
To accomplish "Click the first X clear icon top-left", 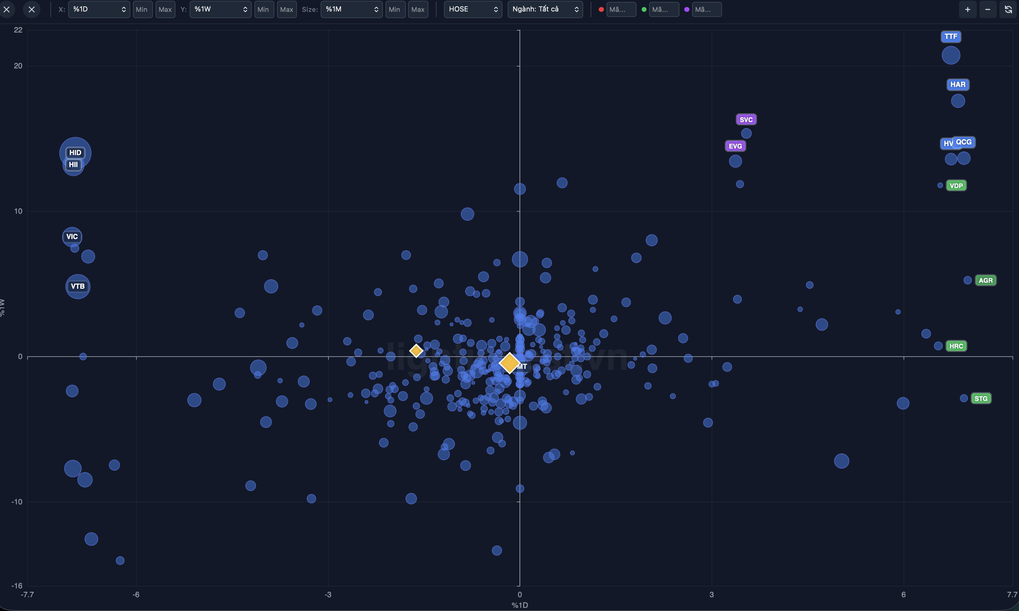I will coord(7,9).
